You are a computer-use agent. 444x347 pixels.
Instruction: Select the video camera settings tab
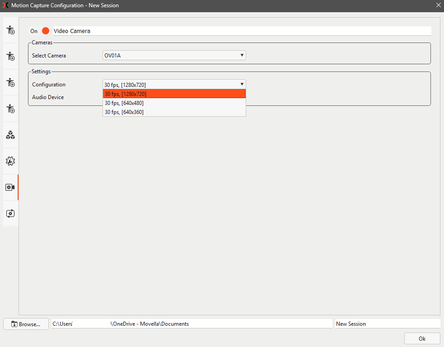[11, 187]
